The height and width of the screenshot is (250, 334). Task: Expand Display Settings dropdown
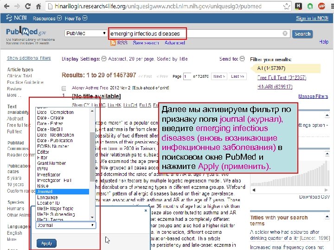(x=104, y=59)
